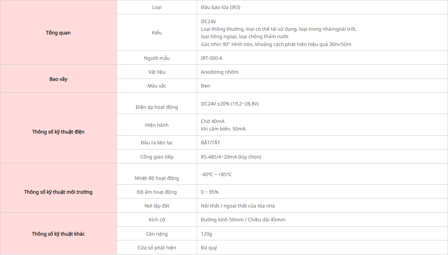Image resolution: width=448 pixels, height=255 pixels.
Task: Click the "Anodizing nhôm" material value
Action: (x=220, y=72)
